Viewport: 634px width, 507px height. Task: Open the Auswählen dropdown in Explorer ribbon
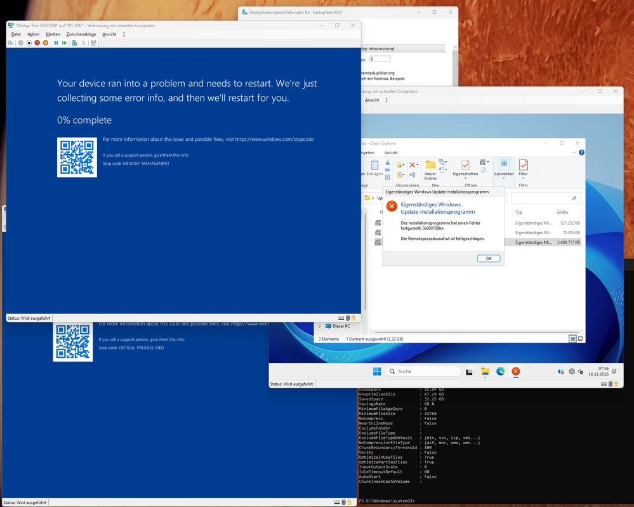pyautogui.click(x=504, y=178)
